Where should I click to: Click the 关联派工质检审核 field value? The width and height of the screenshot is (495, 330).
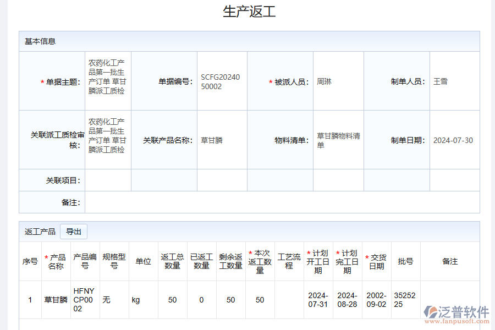[107, 140]
